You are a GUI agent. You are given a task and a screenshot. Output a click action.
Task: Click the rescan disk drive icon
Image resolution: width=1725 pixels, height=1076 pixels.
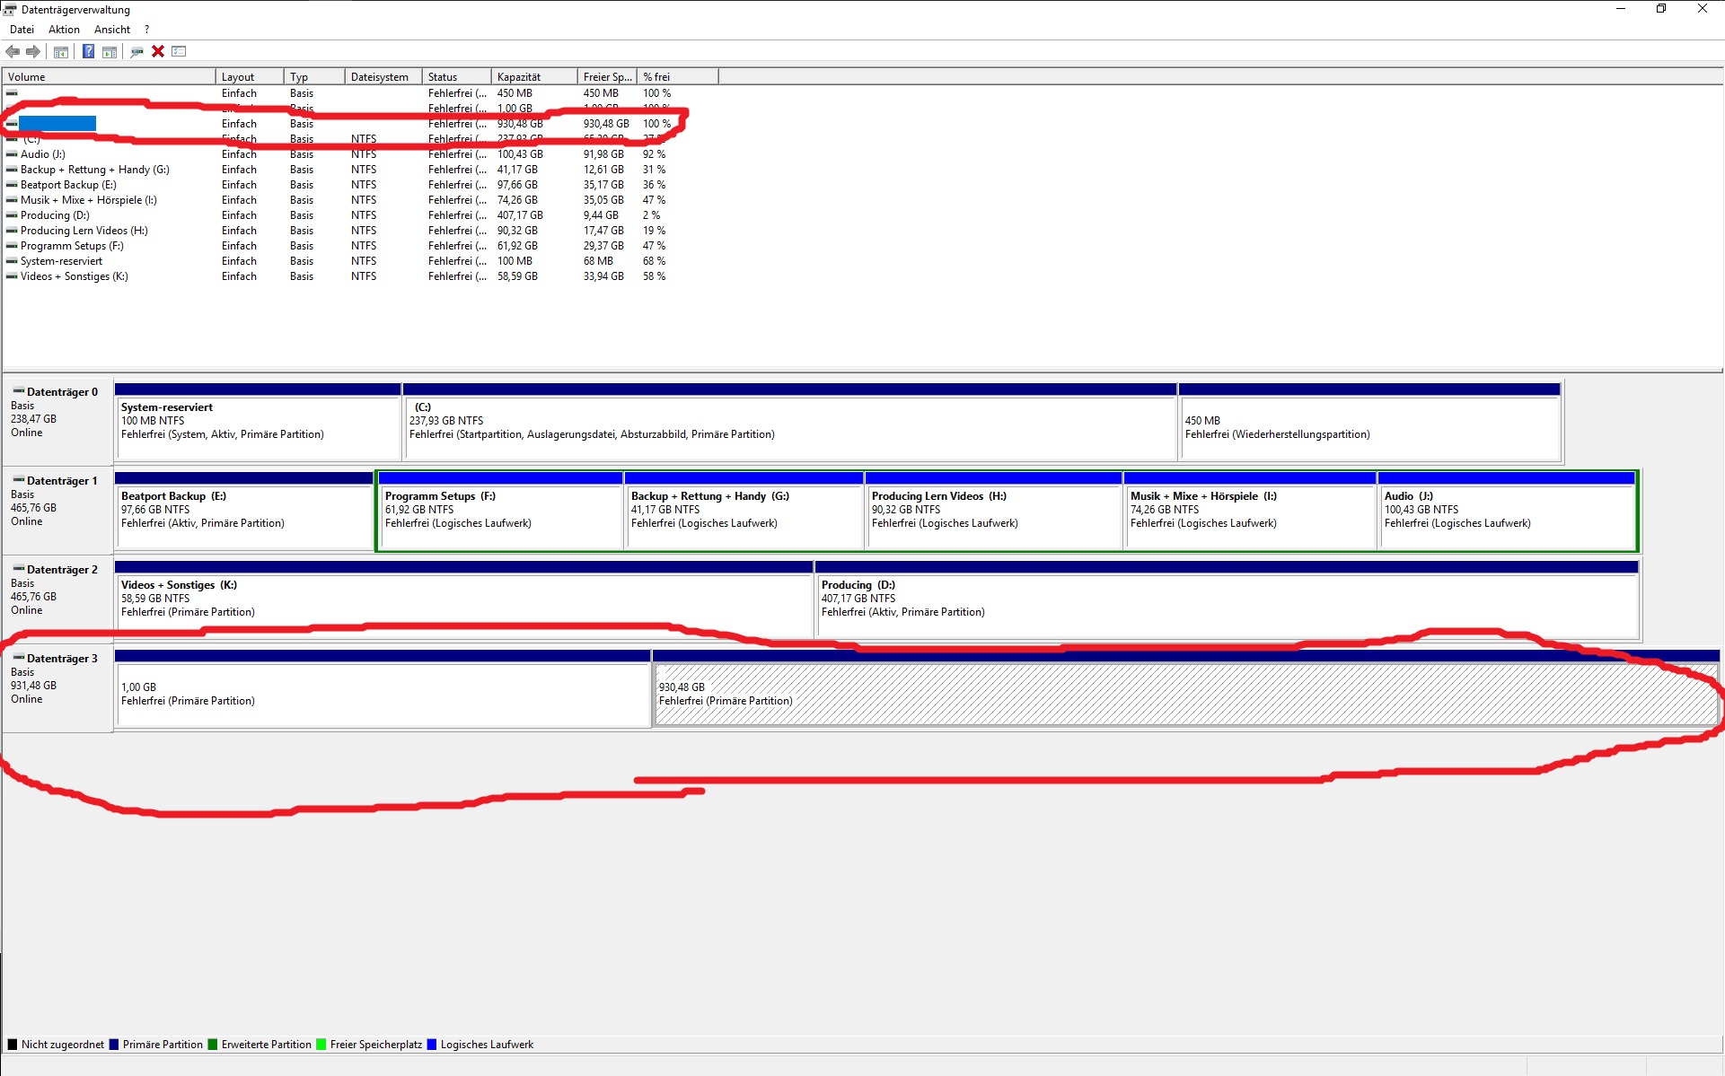[x=136, y=51]
